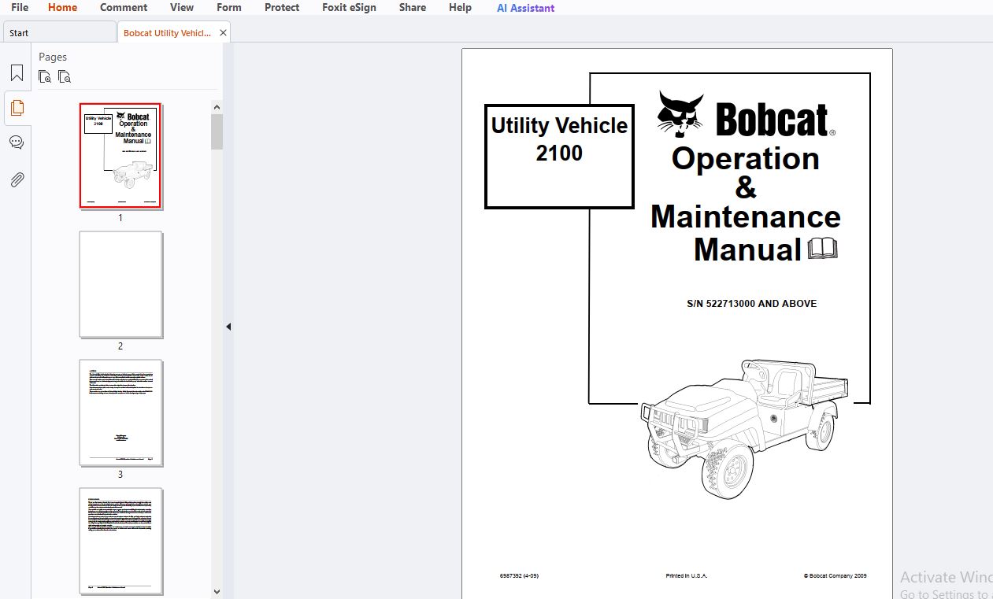Click the 'Utility Vehicle 2100' title box
This screenshot has width=993, height=599.
click(559, 157)
